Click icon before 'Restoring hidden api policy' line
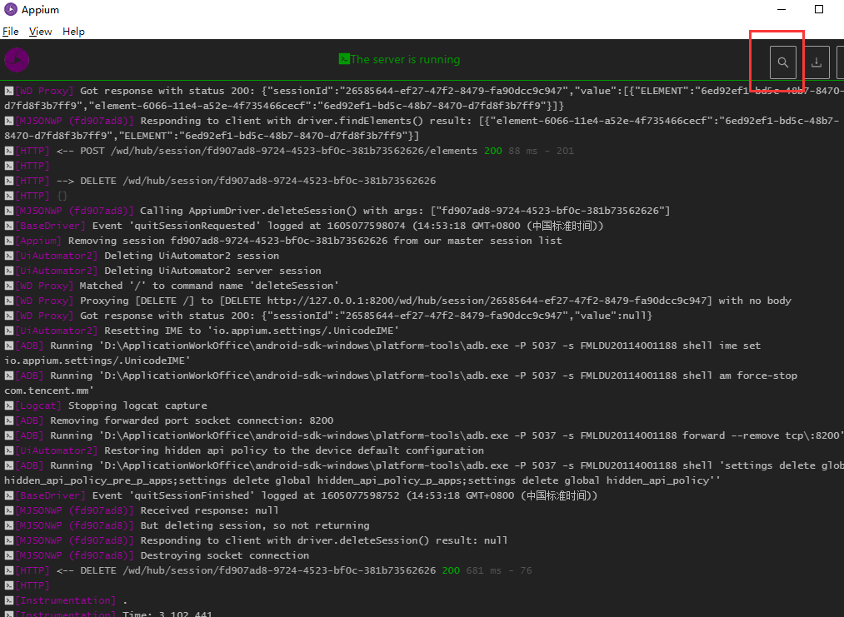 pos(8,450)
